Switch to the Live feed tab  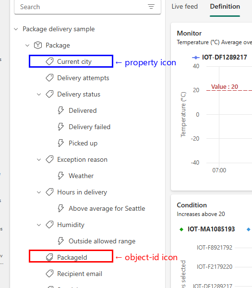pos(185,7)
